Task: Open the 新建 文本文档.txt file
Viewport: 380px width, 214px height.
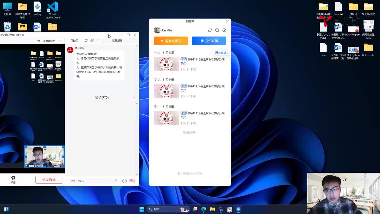Action: click(x=323, y=31)
